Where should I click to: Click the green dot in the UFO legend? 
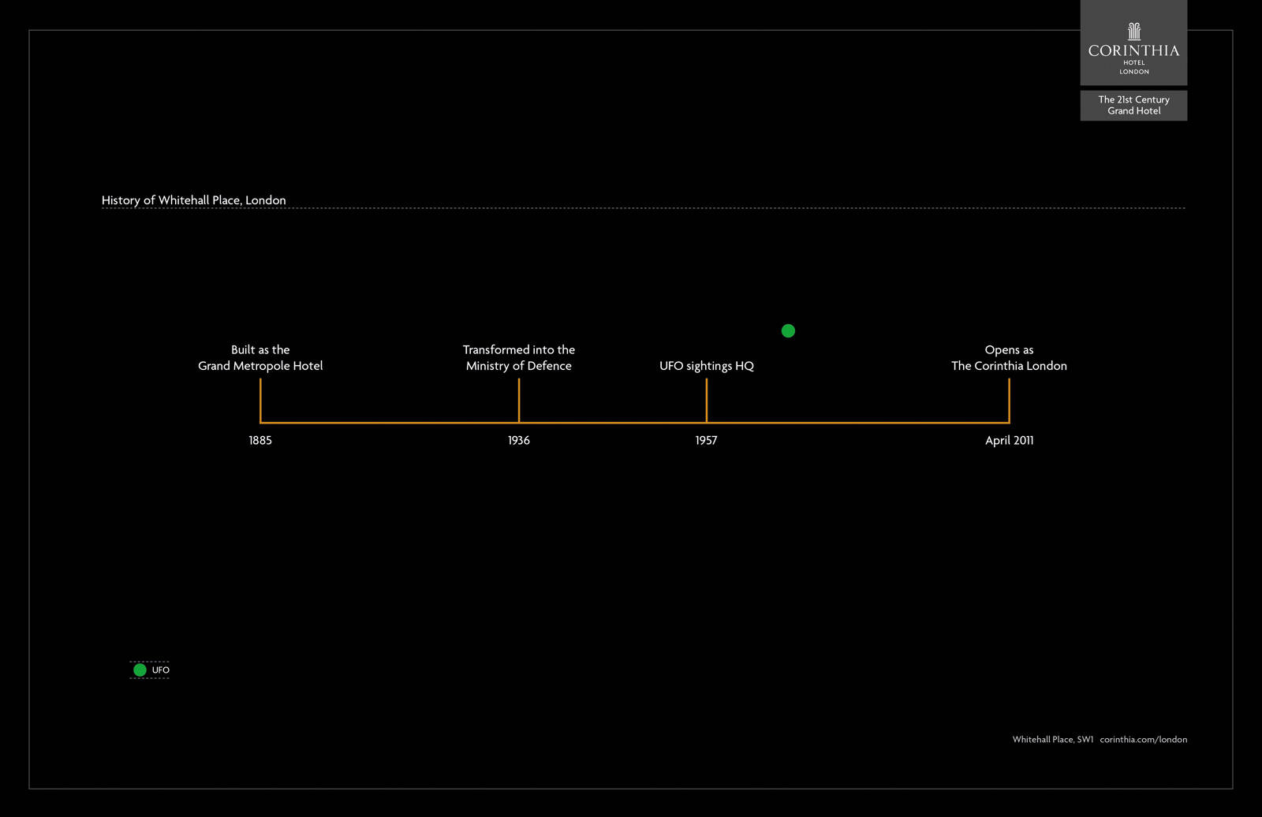click(140, 670)
